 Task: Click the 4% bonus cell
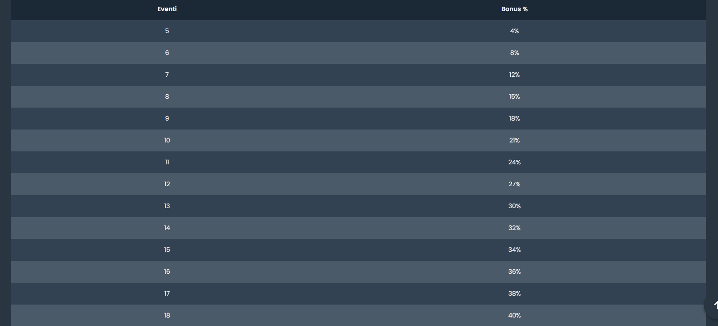(514, 31)
